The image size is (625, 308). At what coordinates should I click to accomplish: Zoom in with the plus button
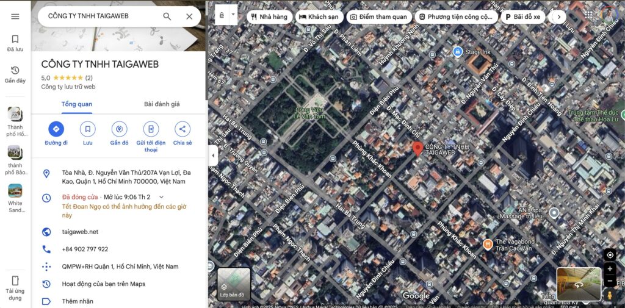click(610, 269)
